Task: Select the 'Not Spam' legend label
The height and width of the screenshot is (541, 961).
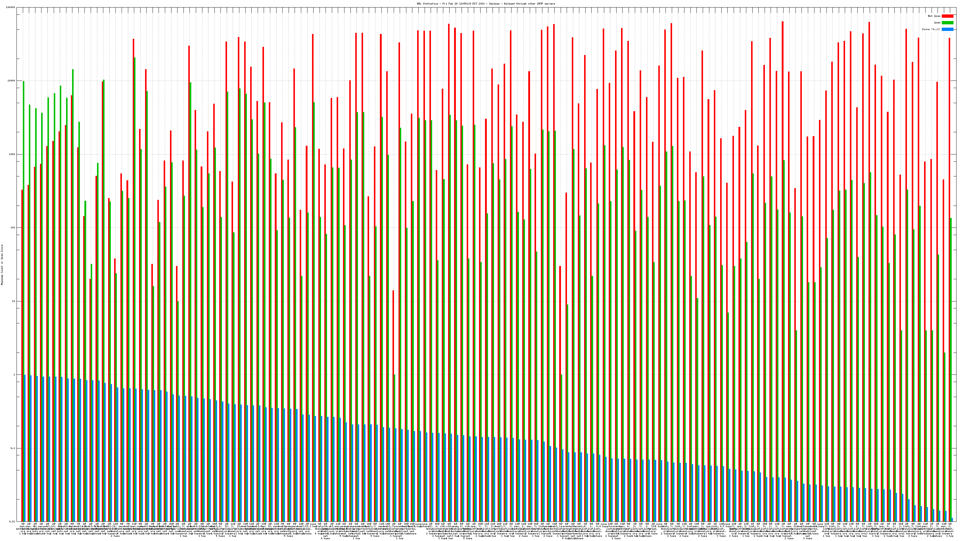Action: pos(934,16)
